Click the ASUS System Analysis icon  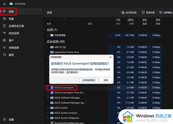52,113
